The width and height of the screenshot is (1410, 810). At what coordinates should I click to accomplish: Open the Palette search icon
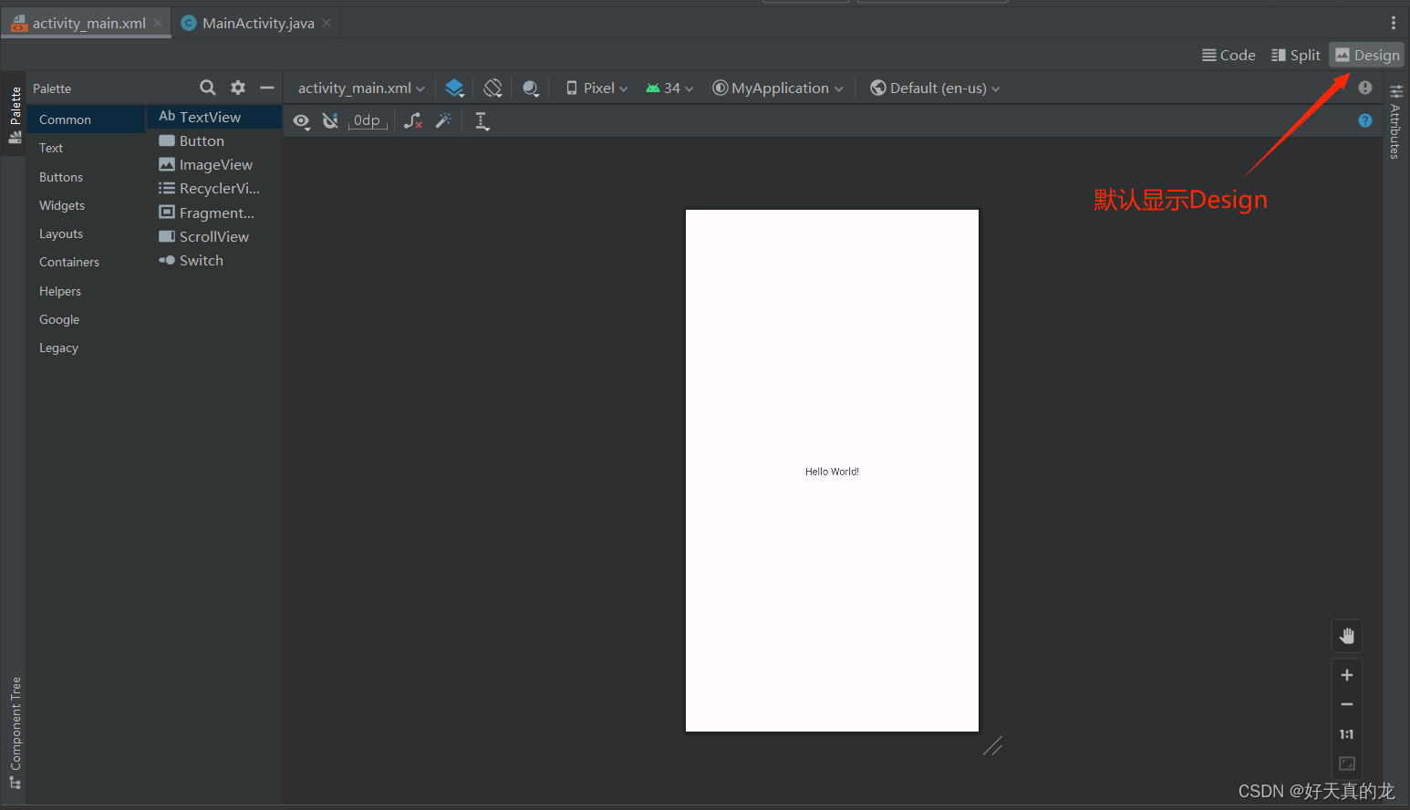pos(208,88)
